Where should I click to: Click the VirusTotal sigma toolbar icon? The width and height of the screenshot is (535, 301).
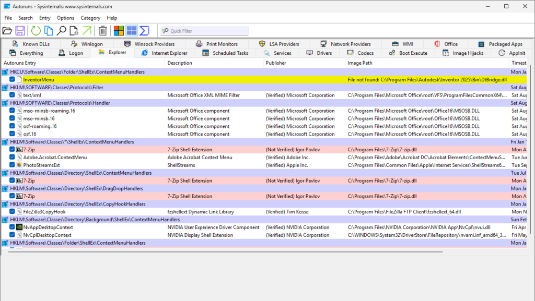[144, 31]
